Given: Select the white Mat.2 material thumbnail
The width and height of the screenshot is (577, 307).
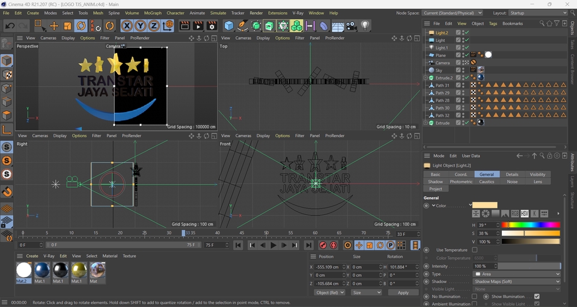Looking at the screenshot, I should [x=24, y=270].
